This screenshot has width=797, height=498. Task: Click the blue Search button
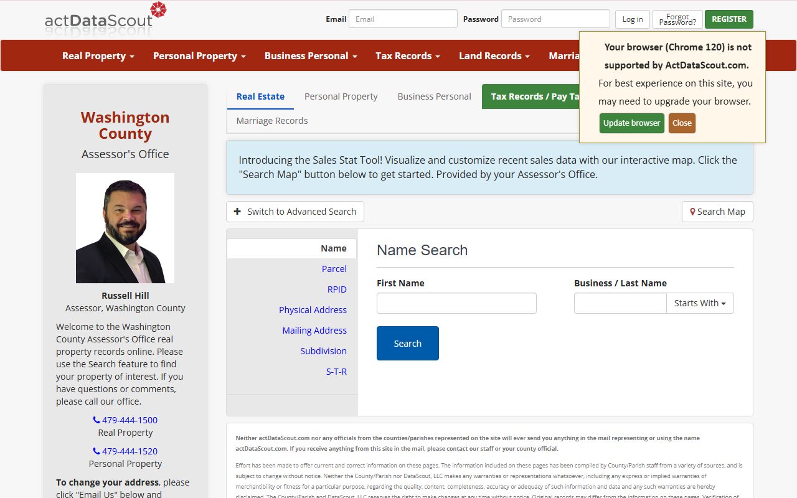(408, 343)
